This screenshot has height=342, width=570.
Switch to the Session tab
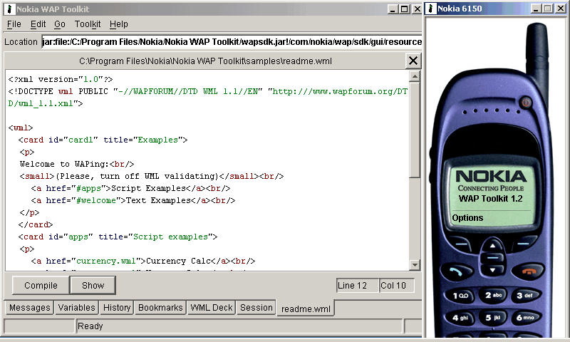click(256, 308)
